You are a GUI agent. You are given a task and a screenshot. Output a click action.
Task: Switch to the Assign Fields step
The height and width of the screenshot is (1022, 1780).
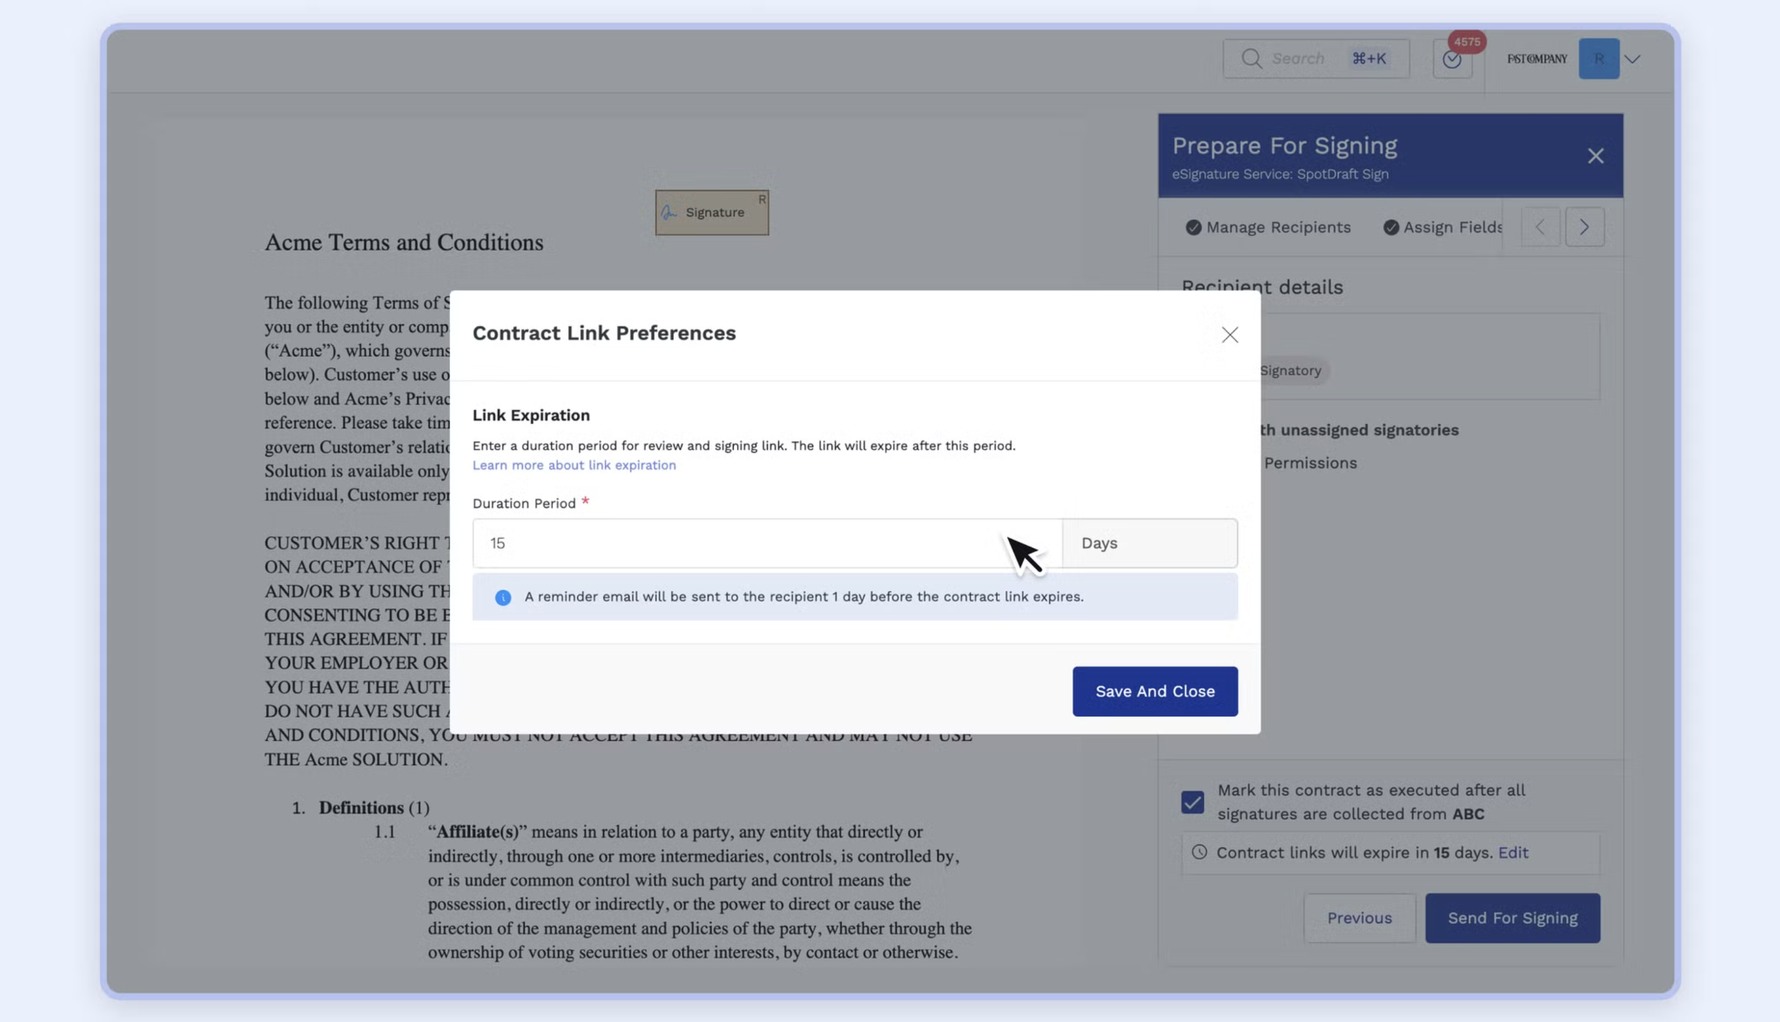[1452, 227]
